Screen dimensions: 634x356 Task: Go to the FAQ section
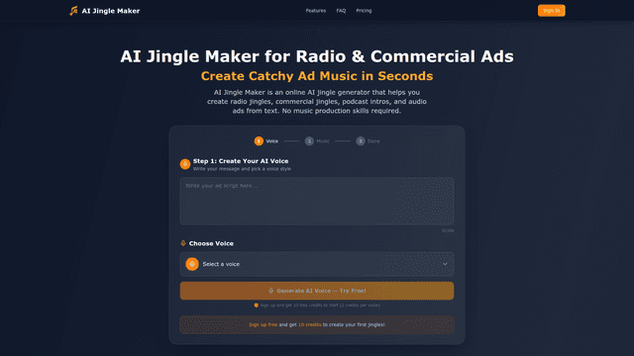[341, 11]
